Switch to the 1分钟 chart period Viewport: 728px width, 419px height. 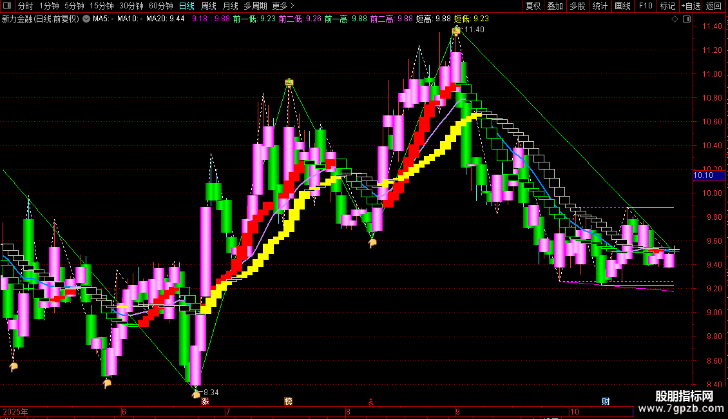click(49, 6)
